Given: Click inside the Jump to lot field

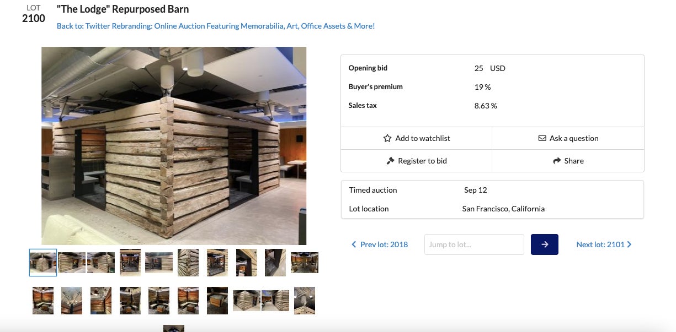Looking at the screenshot, I should [473, 244].
